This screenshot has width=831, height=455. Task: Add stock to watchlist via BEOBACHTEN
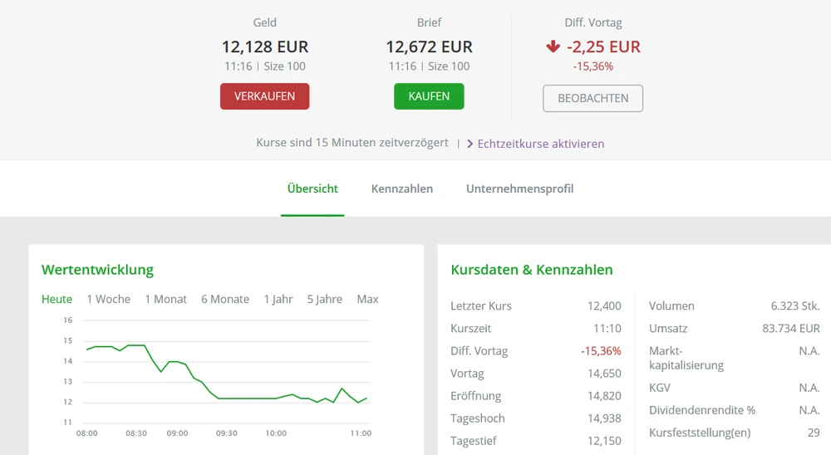point(593,98)
